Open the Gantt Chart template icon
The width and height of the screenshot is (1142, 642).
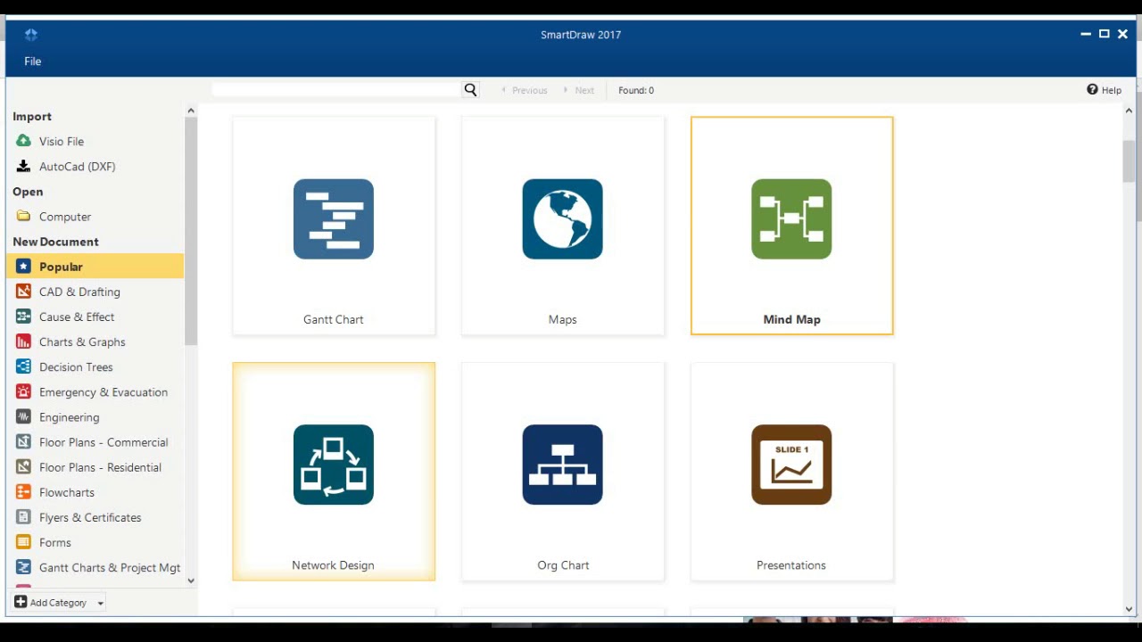334,219
